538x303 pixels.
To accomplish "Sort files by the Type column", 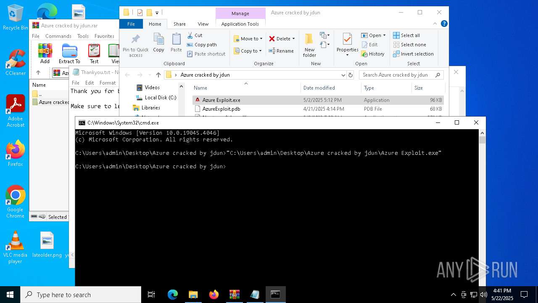I will [386, 88].
